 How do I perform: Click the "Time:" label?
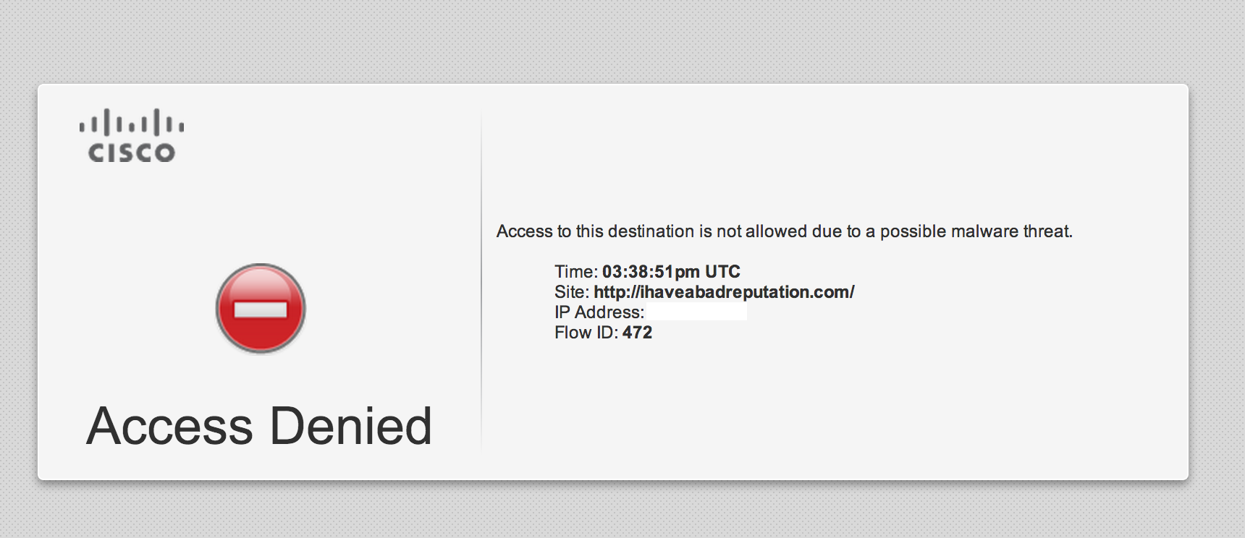click(575, 272)
